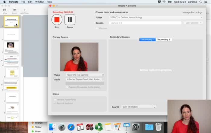211x133 pixels.
Task: Pause the current recording
Action: point(70,20)
